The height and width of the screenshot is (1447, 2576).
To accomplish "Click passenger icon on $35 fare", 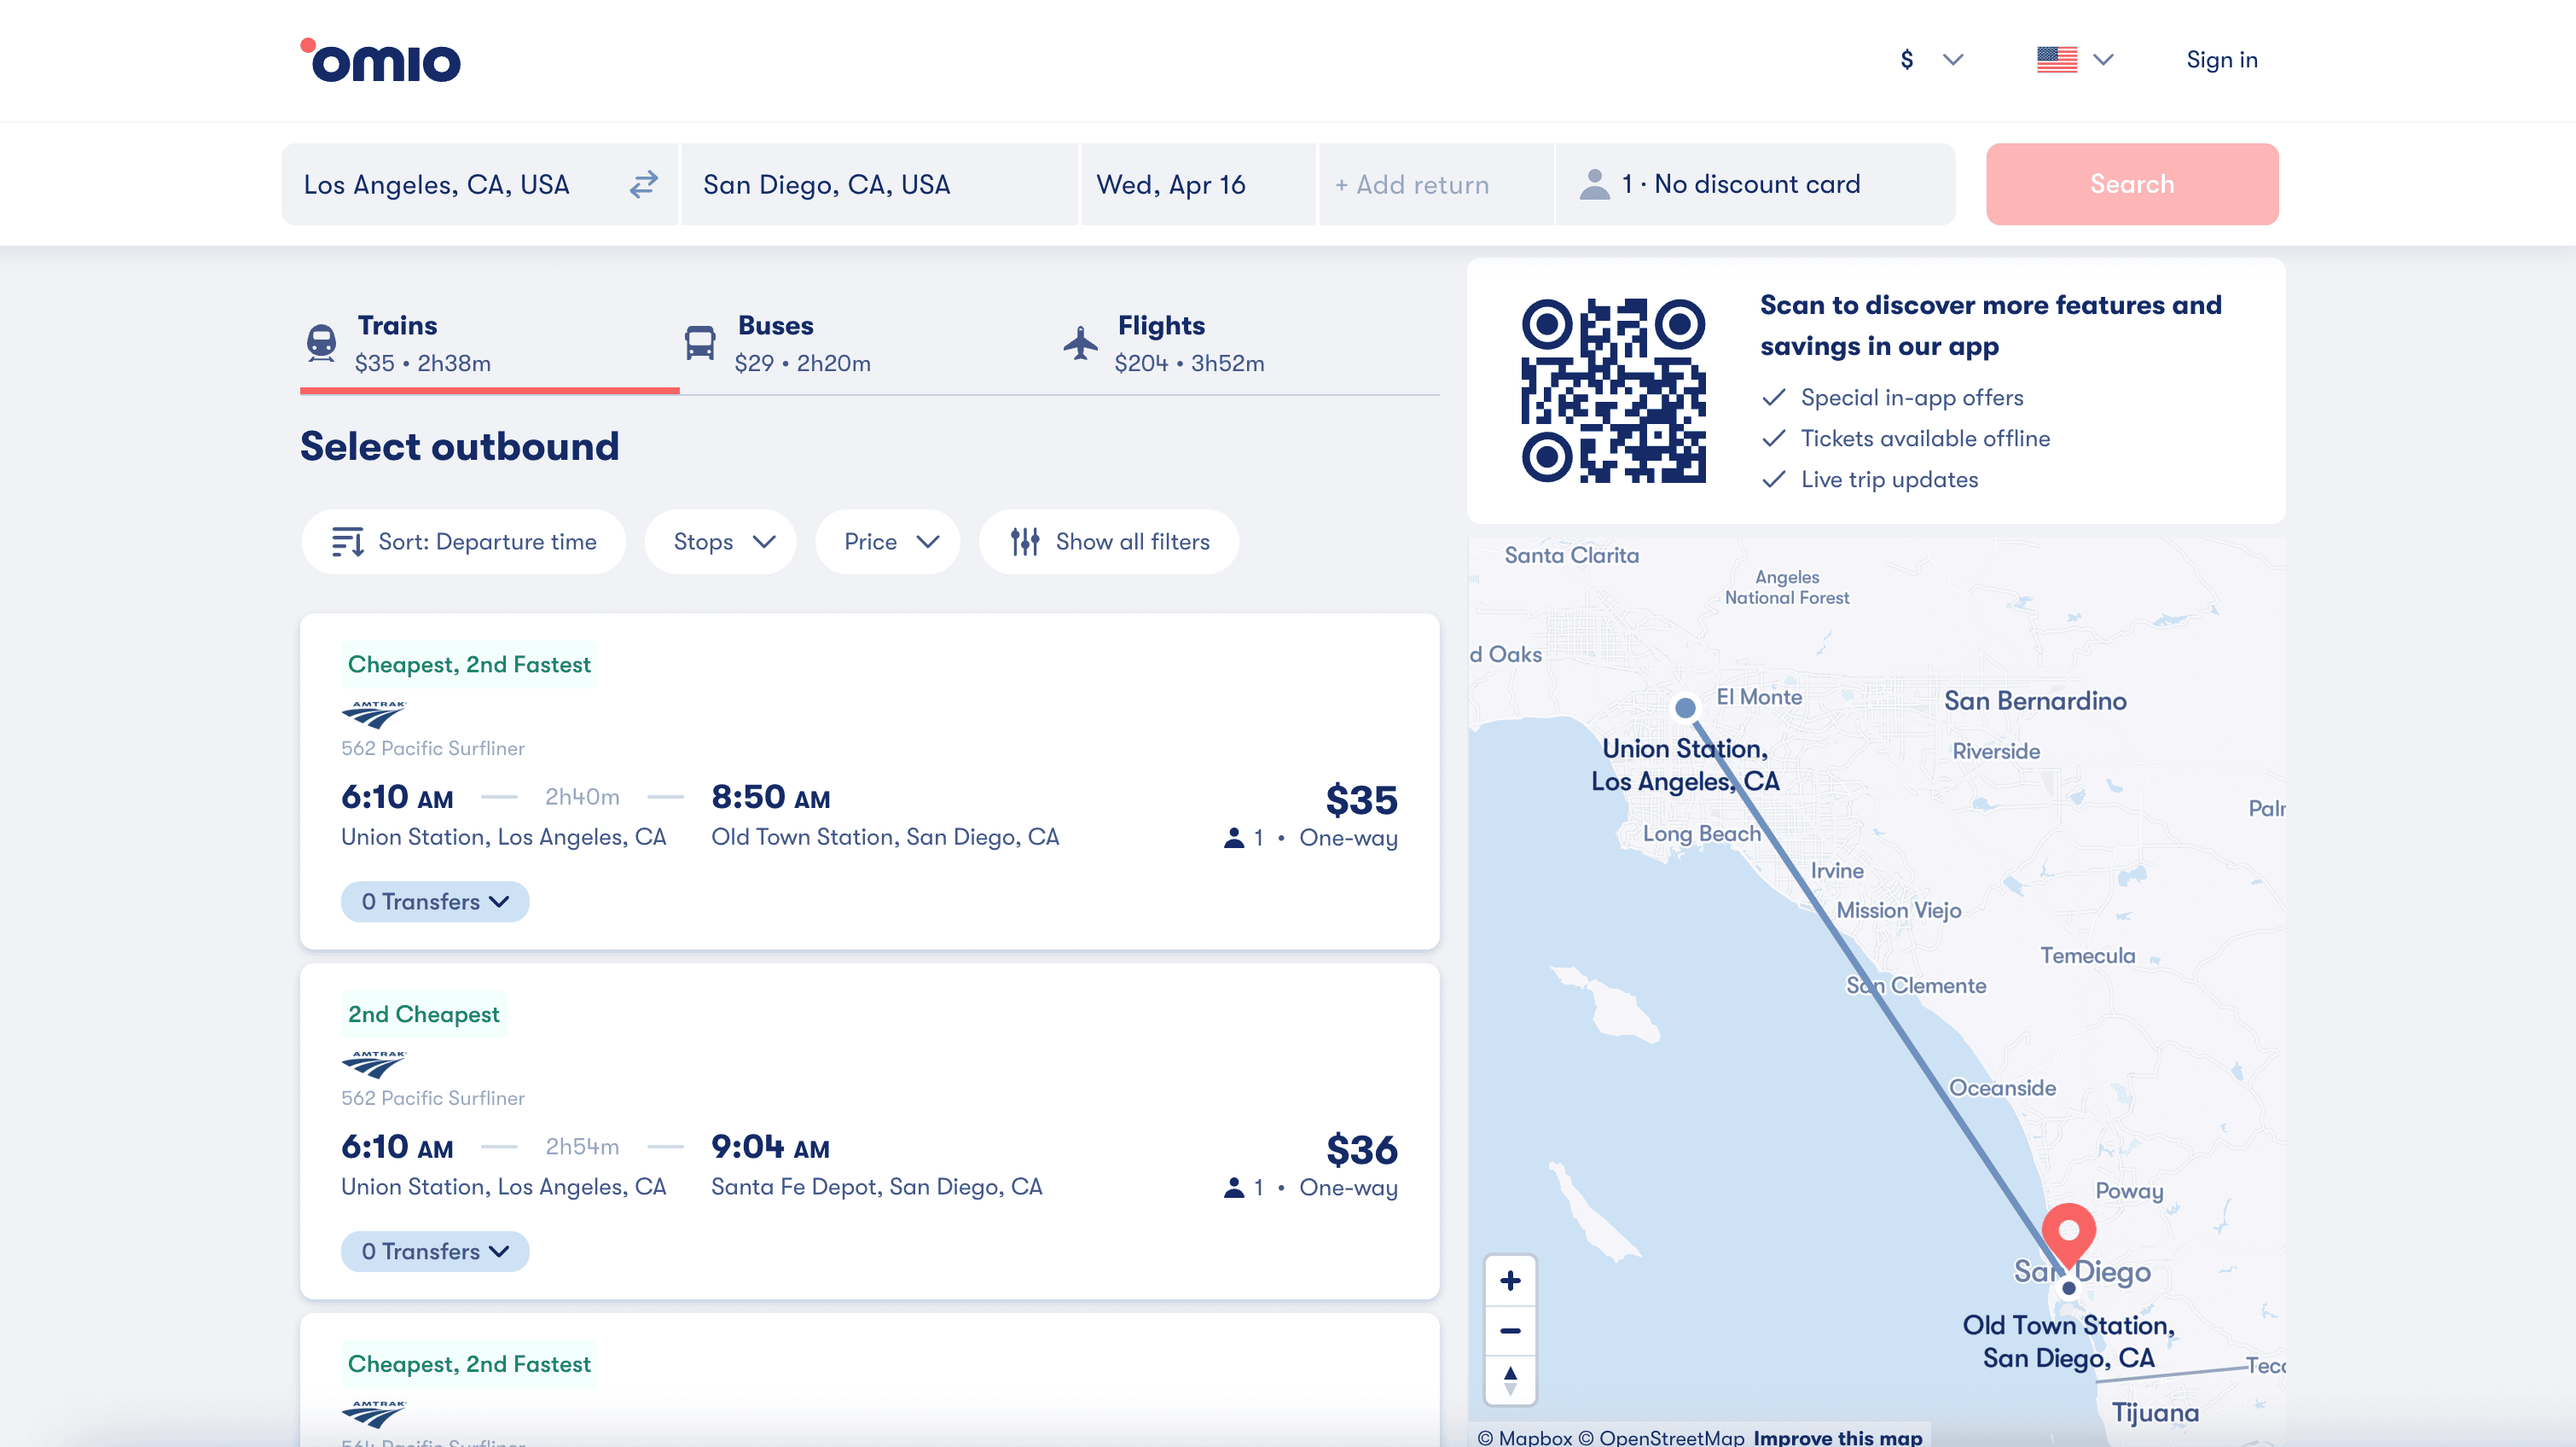I will (1234, 838).
